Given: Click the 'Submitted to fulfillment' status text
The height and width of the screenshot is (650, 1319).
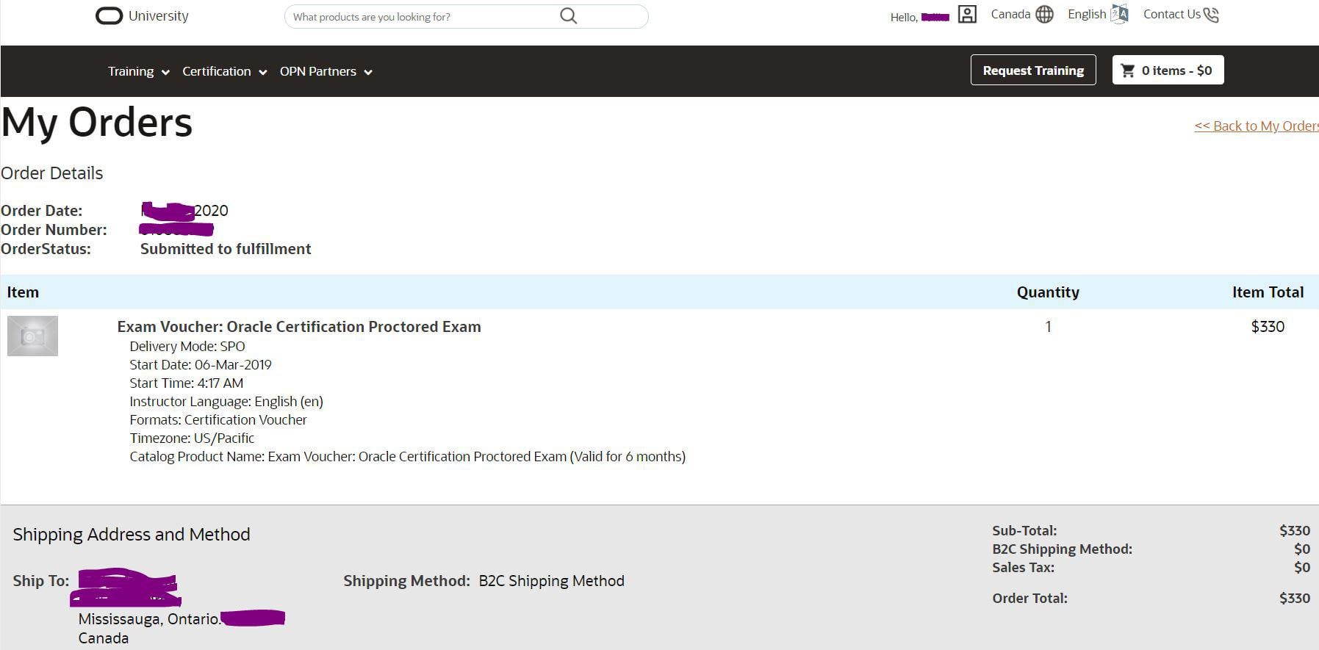Looking at the screenshot, I should click(x=226, y=249).
